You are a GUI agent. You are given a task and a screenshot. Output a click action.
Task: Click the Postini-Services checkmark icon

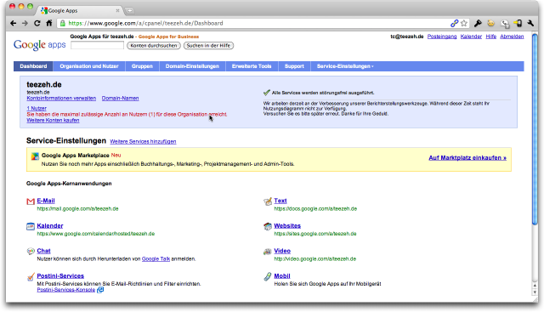pyautogui.click(x=31, y=276)
